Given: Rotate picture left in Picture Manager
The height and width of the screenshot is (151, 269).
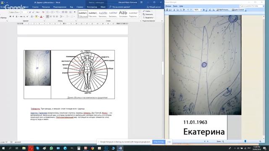Looking at the screenshot, I should pyautogui.click(x=210, y=10).
